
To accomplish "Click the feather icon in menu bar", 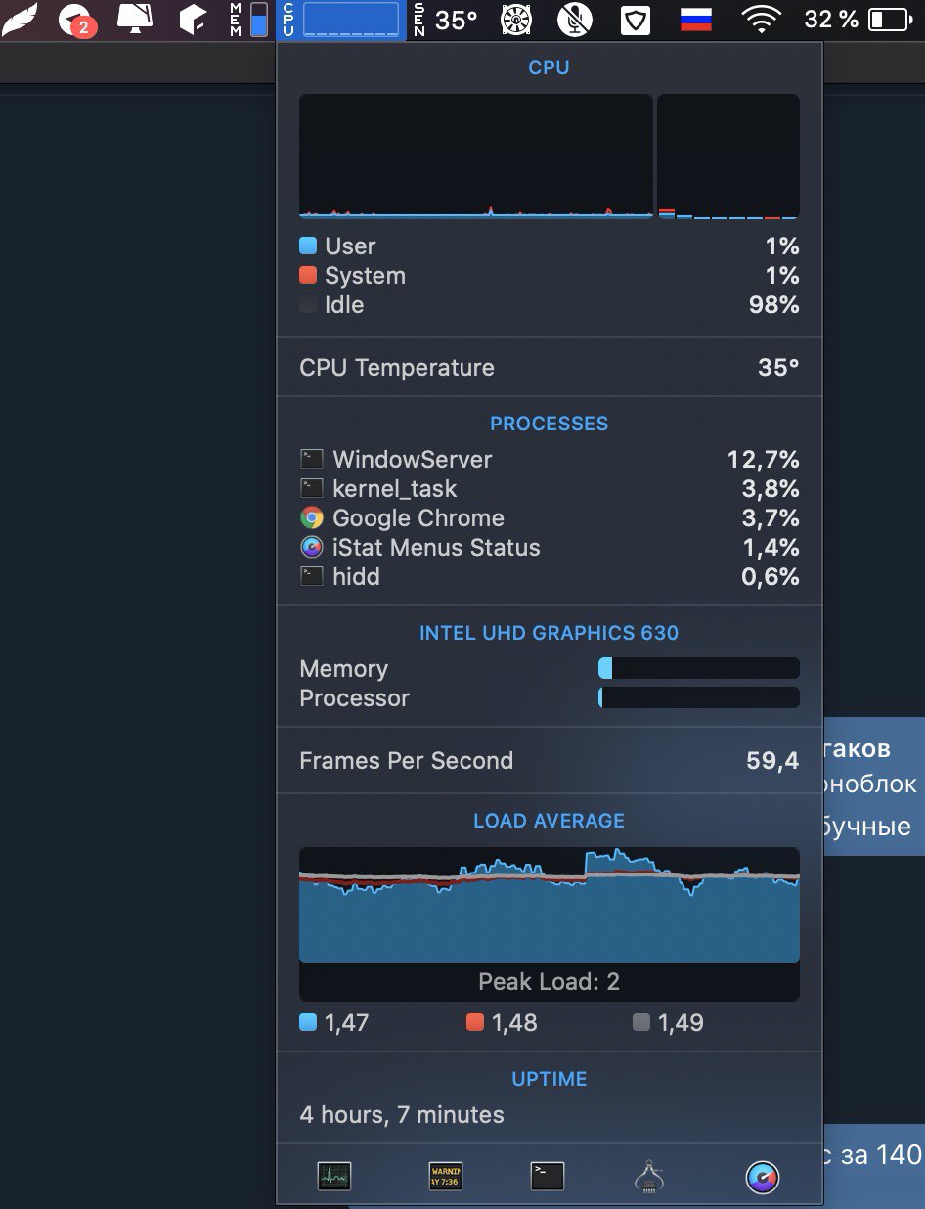I will (20, 19).
